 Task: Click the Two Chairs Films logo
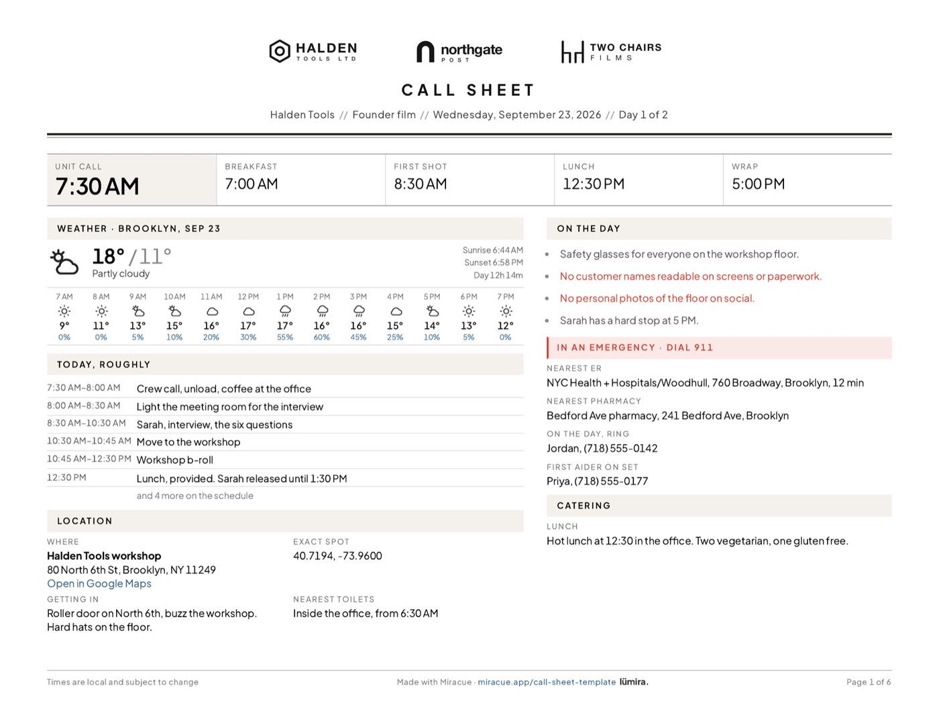click(x=611, y=52)
